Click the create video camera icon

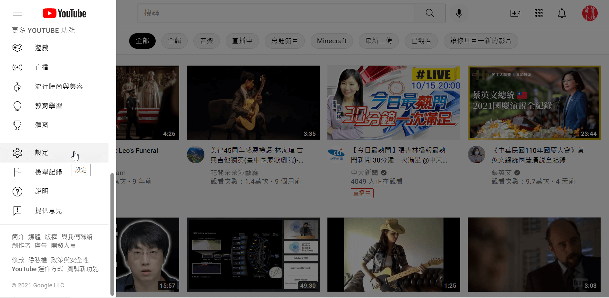(x=515, y=13)
